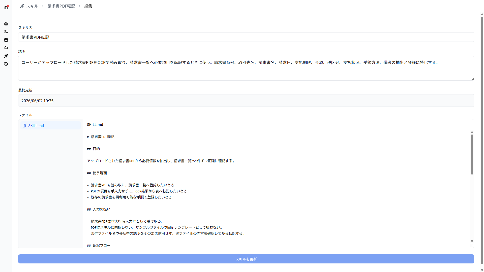Click the editor scrollbar thumb
484x272 pixels.
tap(472, 154)
